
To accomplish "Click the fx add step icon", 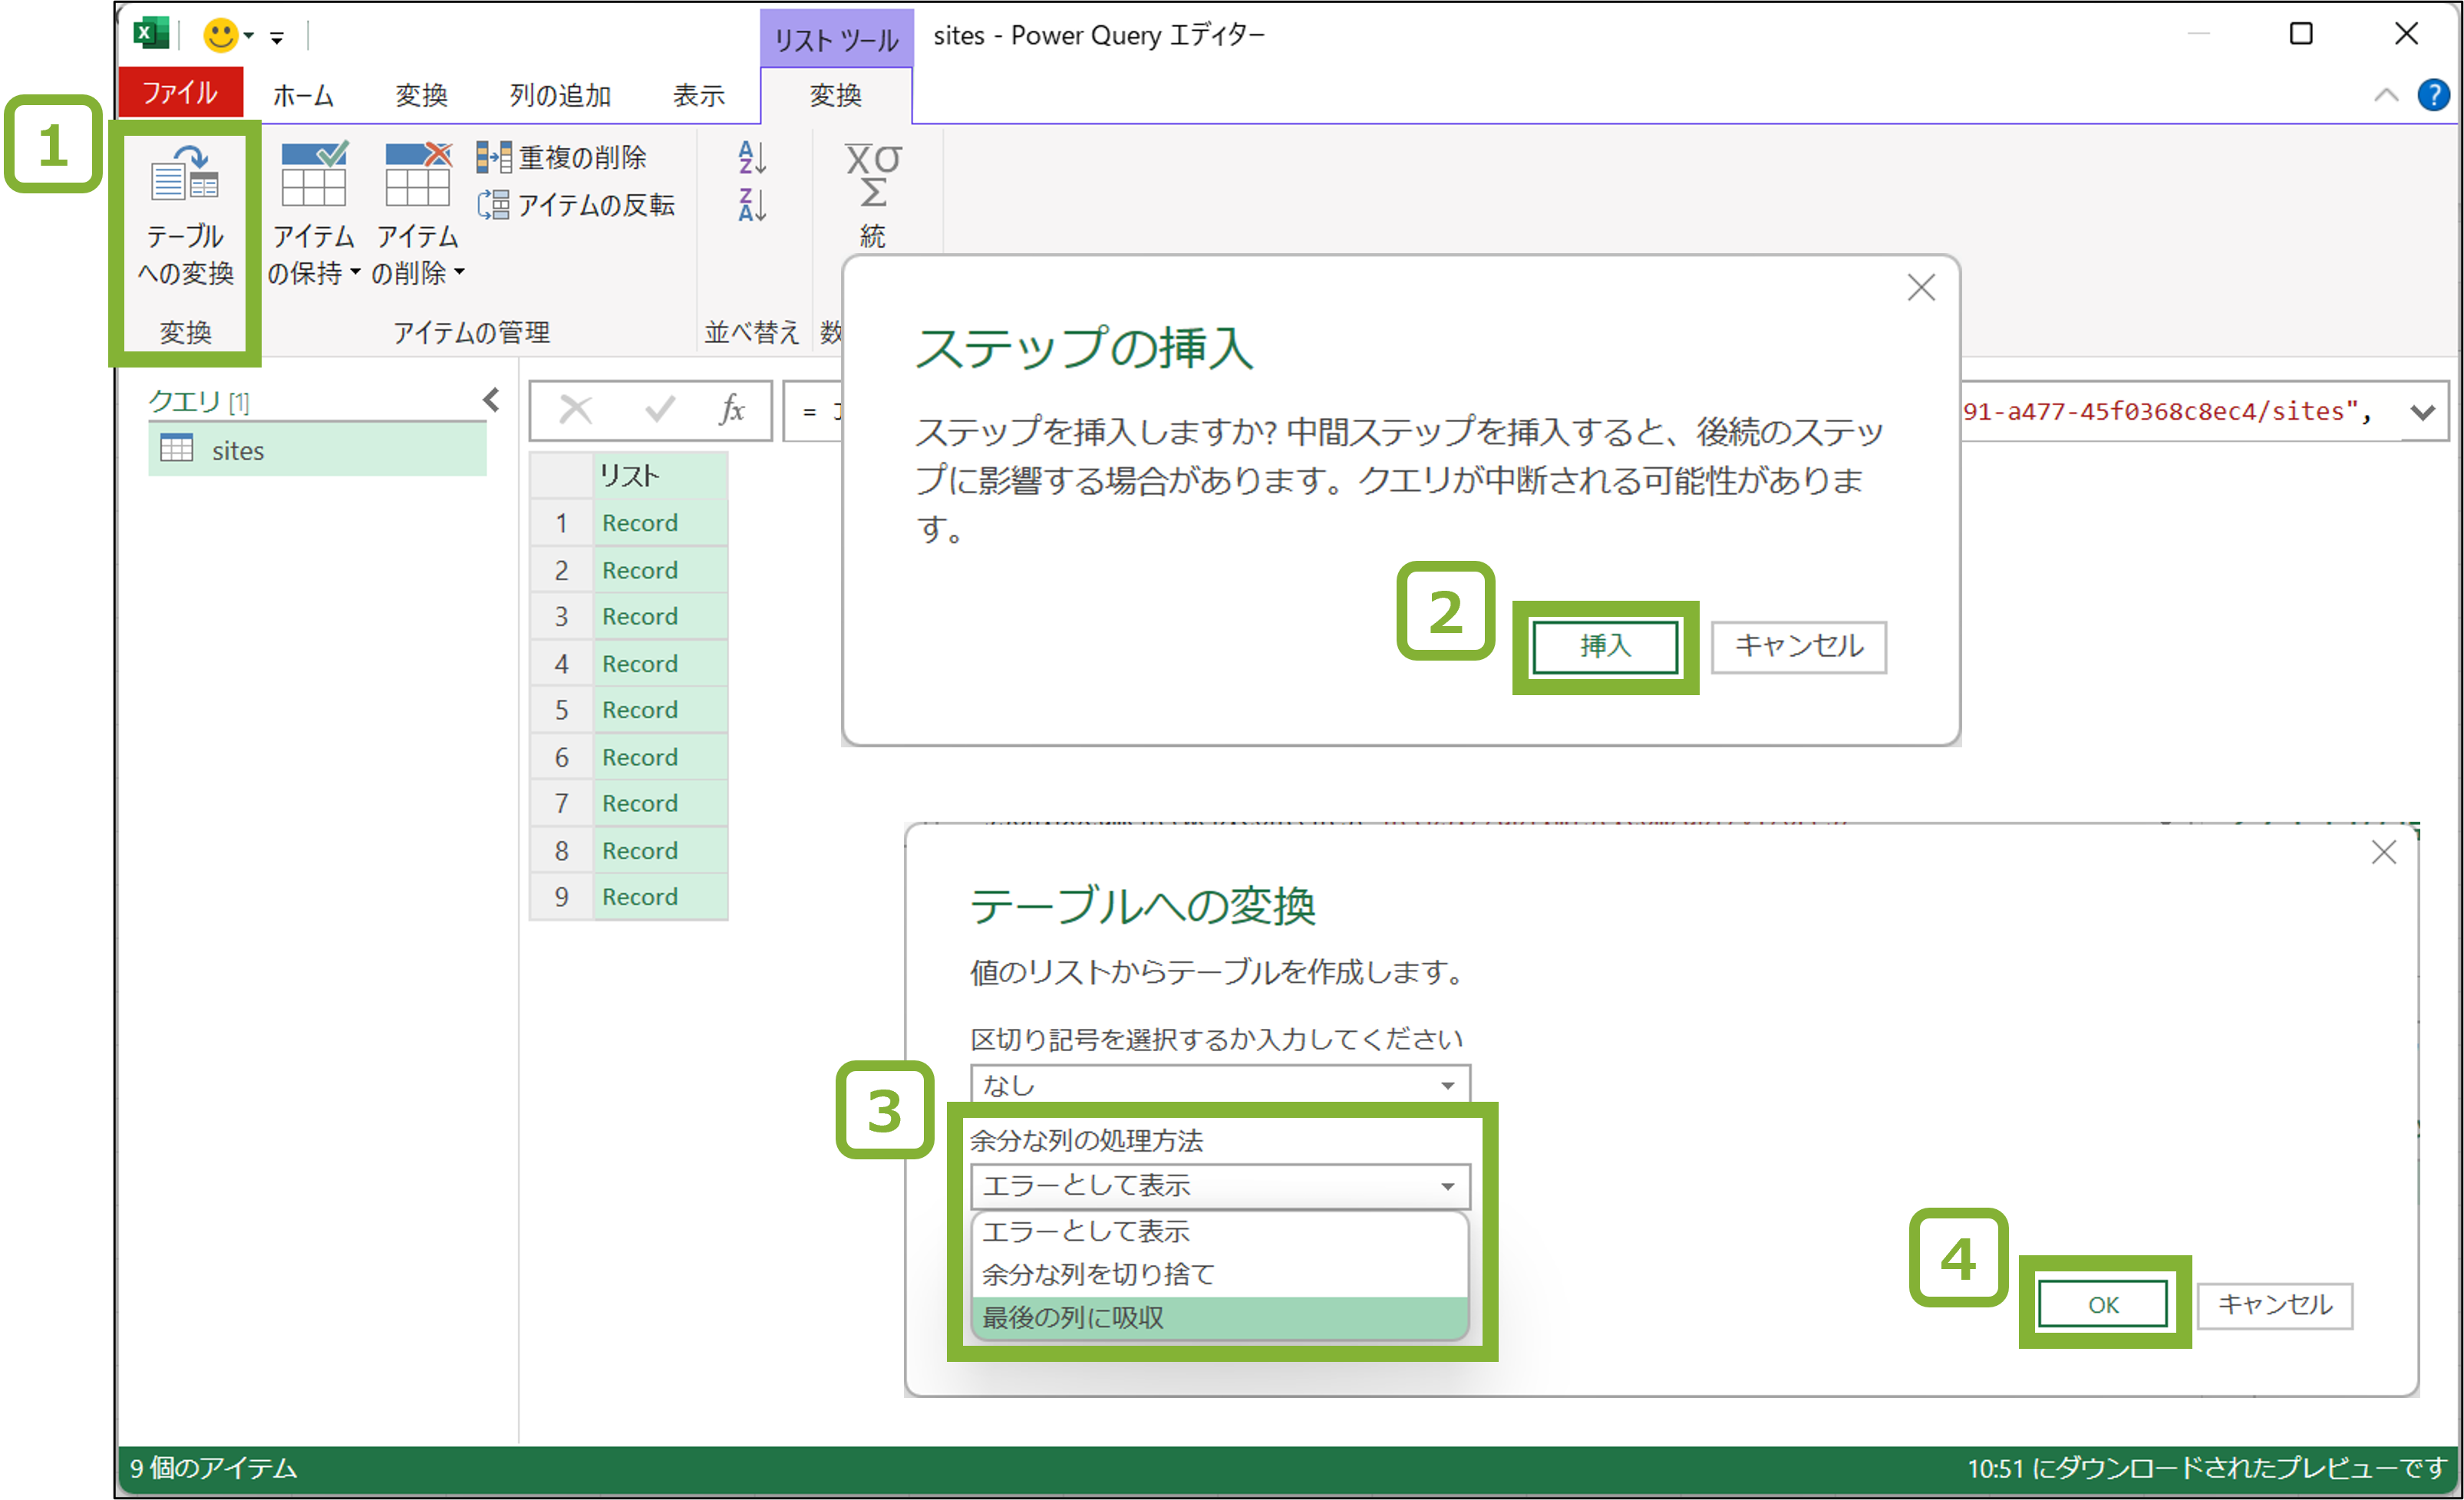I will coord(731,410).
